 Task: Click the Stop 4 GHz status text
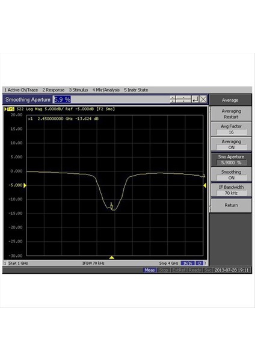(x=168, y=263)
